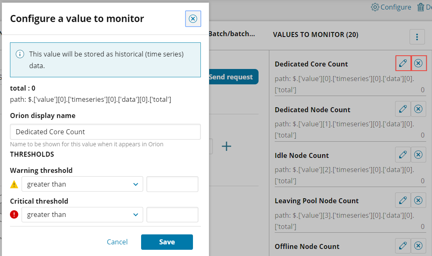The image size is (432, 256).
Task: Delete the Idle Node Count value
Action: [x=419, y=155]
